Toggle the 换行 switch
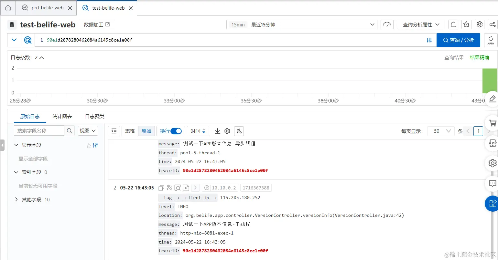498x260 pixels. point(176,131)
